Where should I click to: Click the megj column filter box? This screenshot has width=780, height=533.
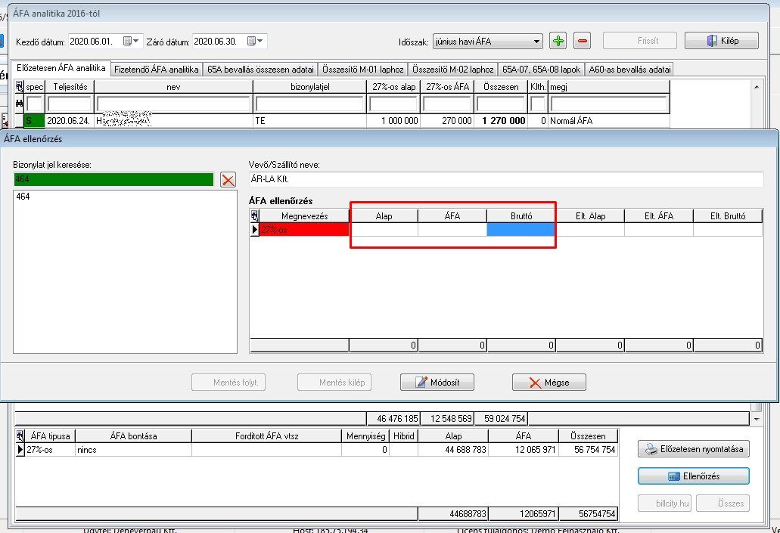(609, 104)
